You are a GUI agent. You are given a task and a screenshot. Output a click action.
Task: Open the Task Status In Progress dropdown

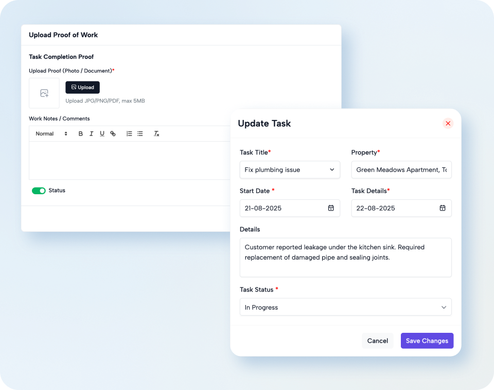pyautogui.click(x=345, y=307)
